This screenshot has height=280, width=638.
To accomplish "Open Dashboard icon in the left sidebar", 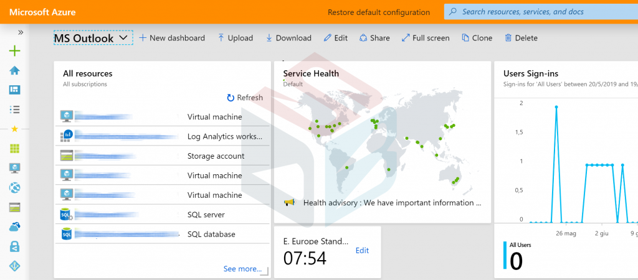I will tap(15, 90).
